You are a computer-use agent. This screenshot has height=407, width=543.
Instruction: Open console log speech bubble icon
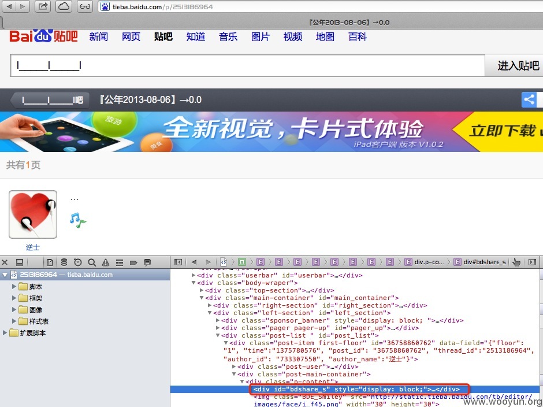click(147, 262)
